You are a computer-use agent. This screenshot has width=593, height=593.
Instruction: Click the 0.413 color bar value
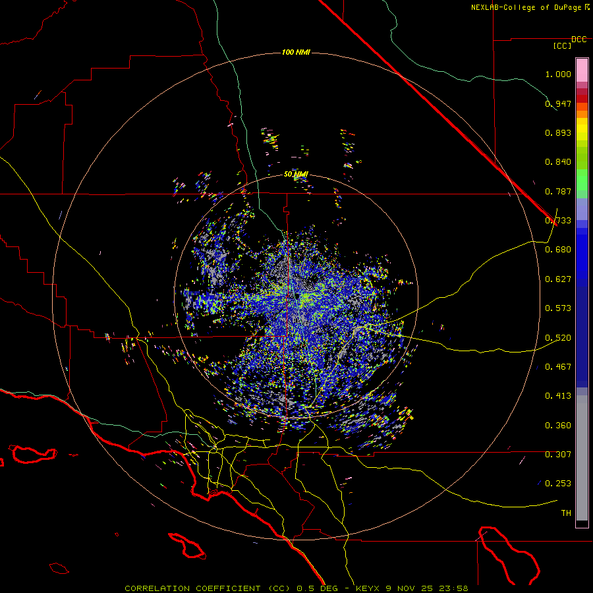pos(558,396)
